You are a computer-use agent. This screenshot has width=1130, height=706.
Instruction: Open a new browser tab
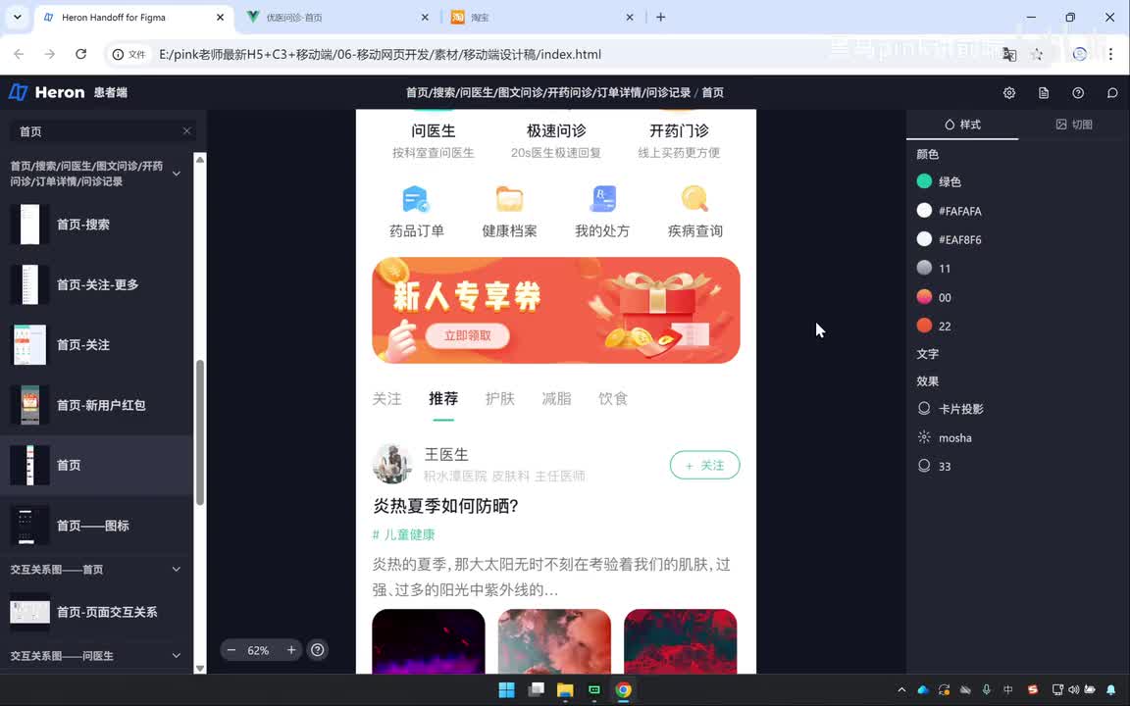(x=661, y=18)
